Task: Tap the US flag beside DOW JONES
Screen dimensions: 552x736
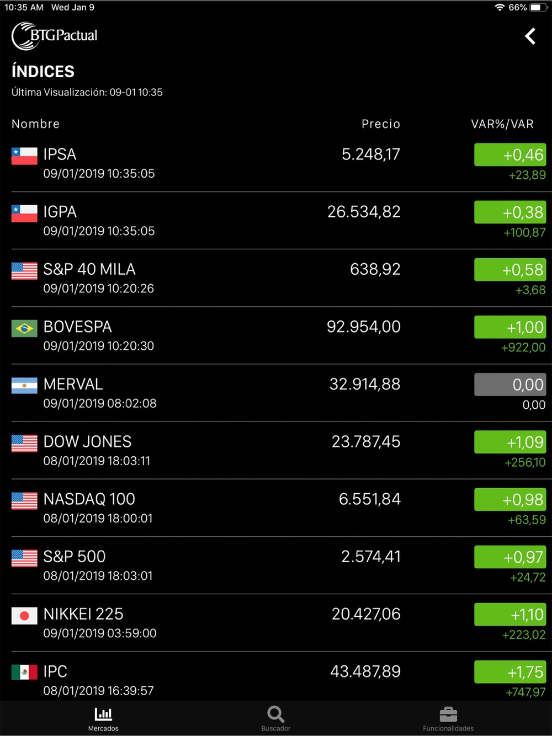Action: [x=24, y=443]
